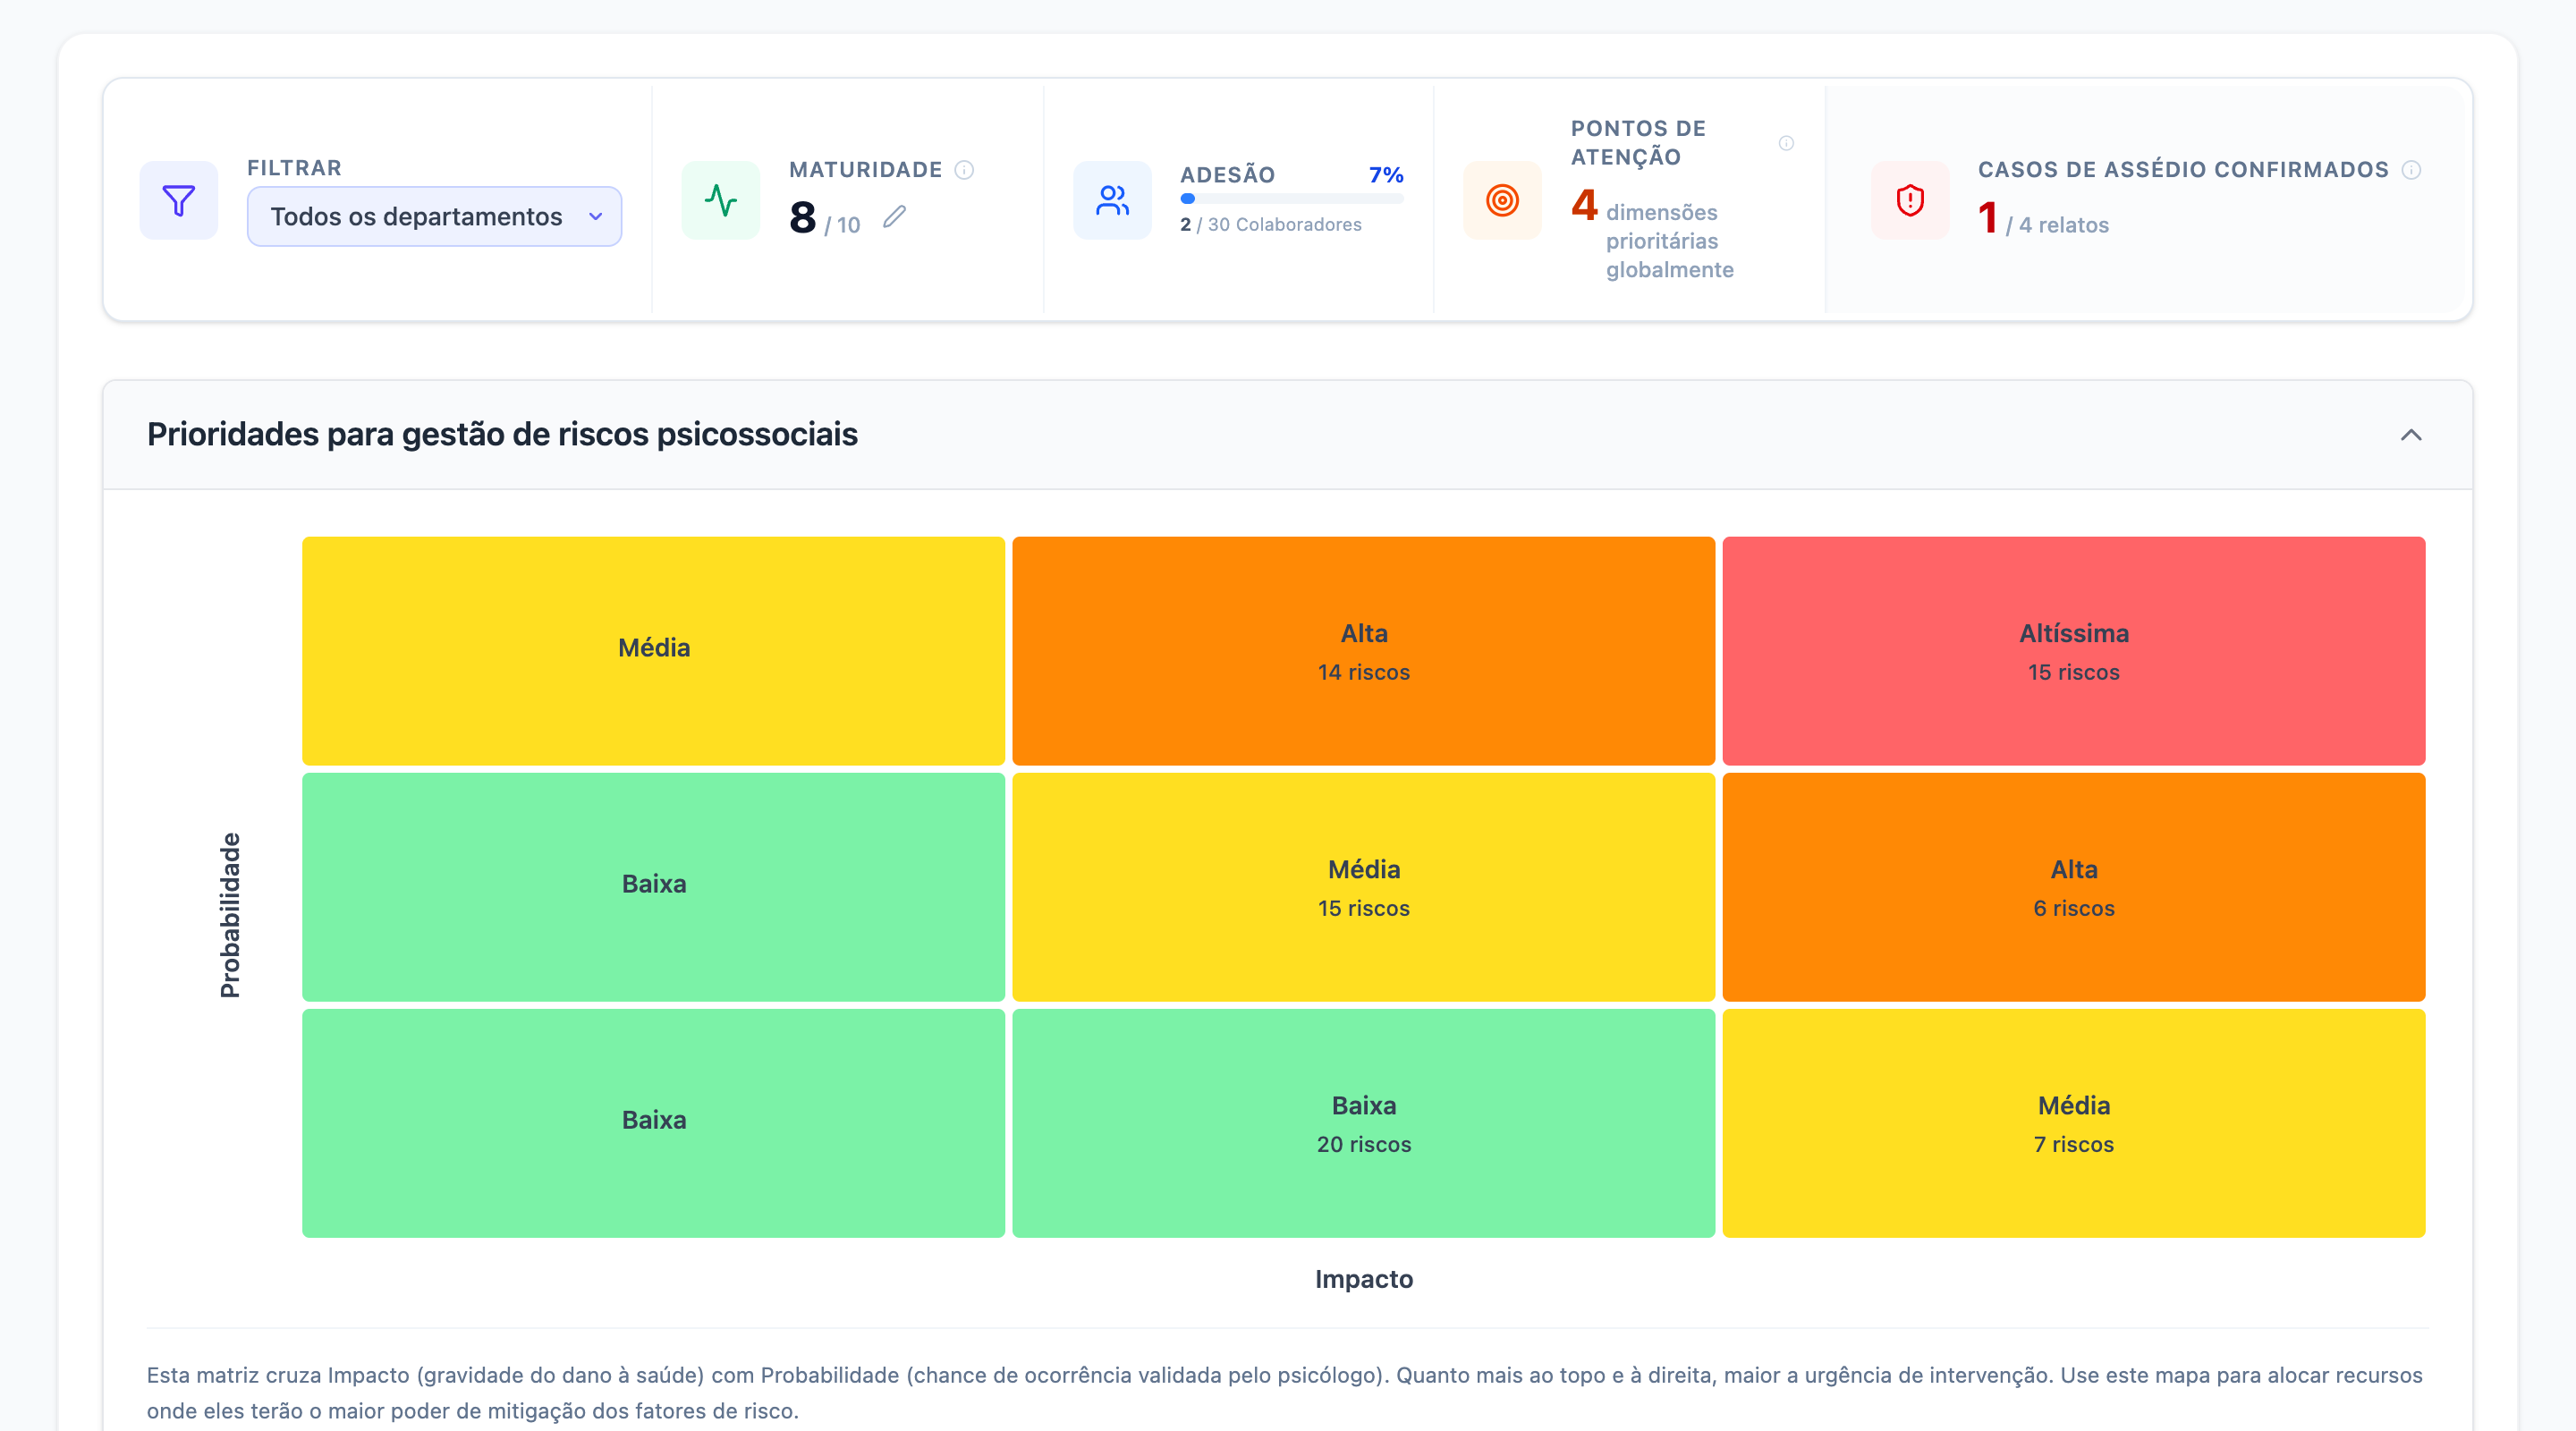
Task: Select the Altíssima 15 riscos cell
Action: [2073, 651]
